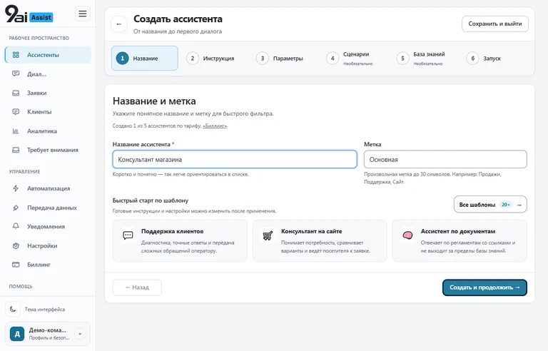
Task: Expand the Демо-команда profile chevron
Action: [x=80, y=334]
